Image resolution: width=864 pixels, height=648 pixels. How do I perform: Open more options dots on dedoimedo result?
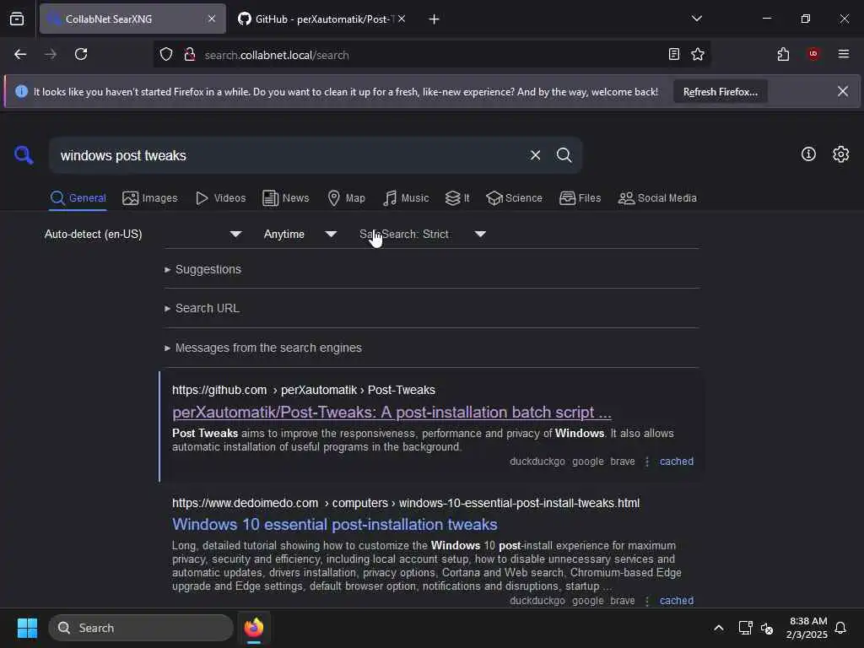tap(647, 601)
